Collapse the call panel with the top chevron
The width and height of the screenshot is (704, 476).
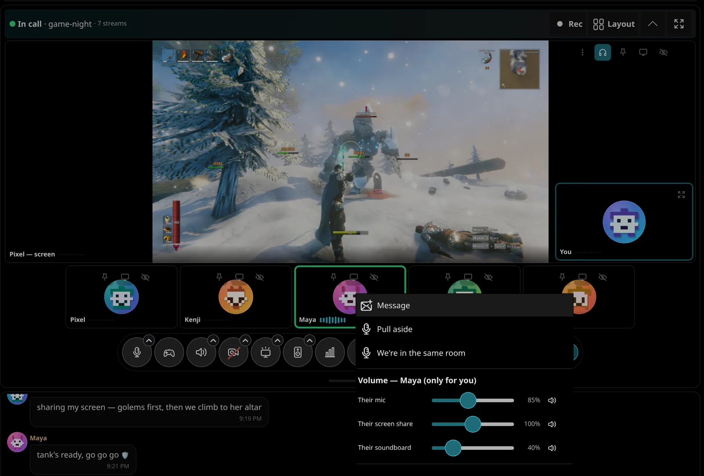click(x=652, y=24)
